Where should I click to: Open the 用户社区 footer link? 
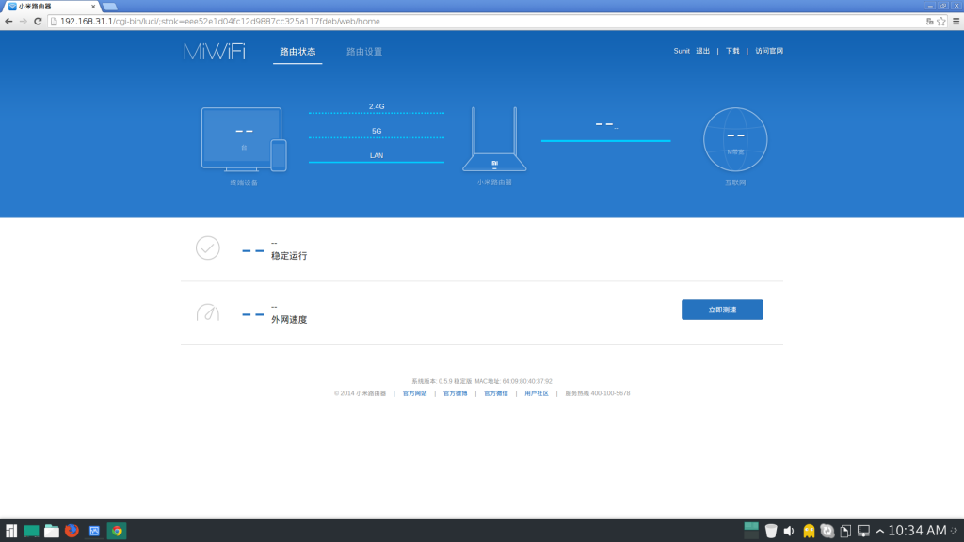tap(536, 393)
